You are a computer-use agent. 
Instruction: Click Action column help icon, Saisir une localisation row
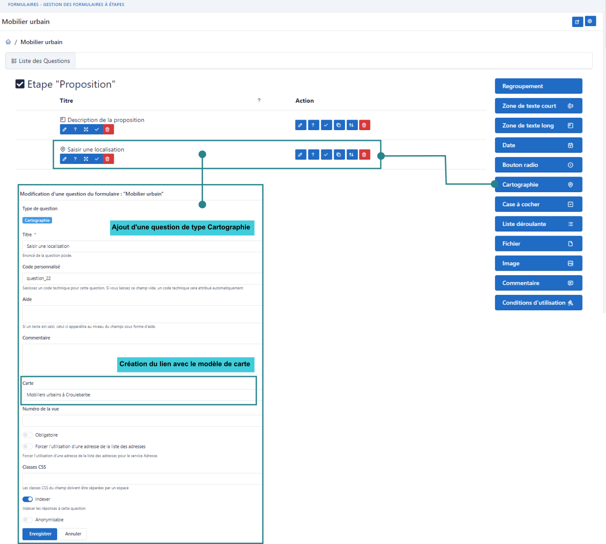click(313, 155)
